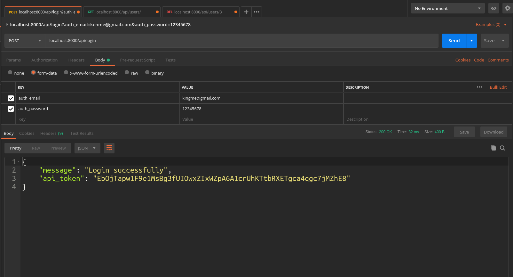Screen dimensions: 513x277
Task: Open the Pre-request Script tab
Action: [138, 60]
